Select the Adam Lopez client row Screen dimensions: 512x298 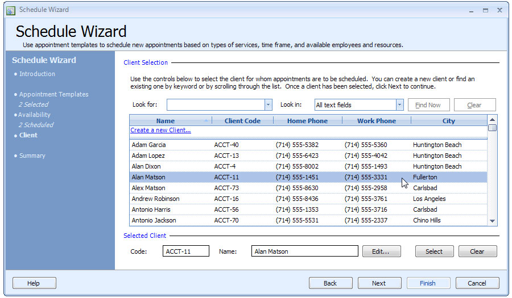coord(308,156)
